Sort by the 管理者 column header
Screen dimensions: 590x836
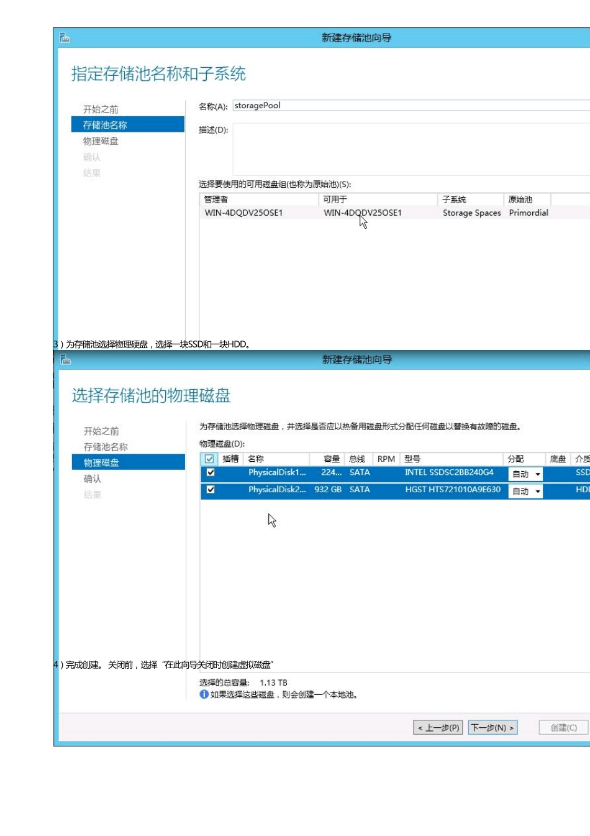pyautogui.click(x=259, y=200)
